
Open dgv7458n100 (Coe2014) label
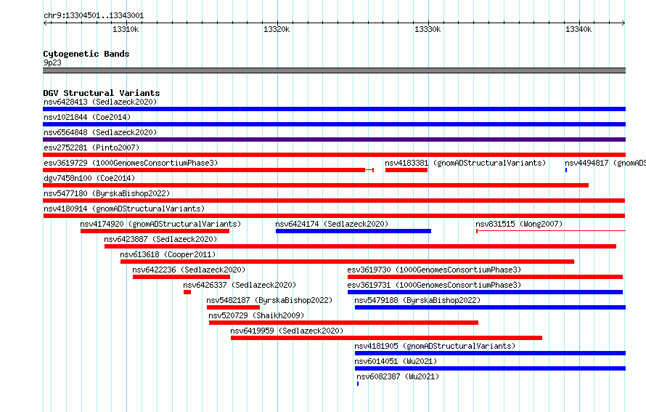(89, 178)
